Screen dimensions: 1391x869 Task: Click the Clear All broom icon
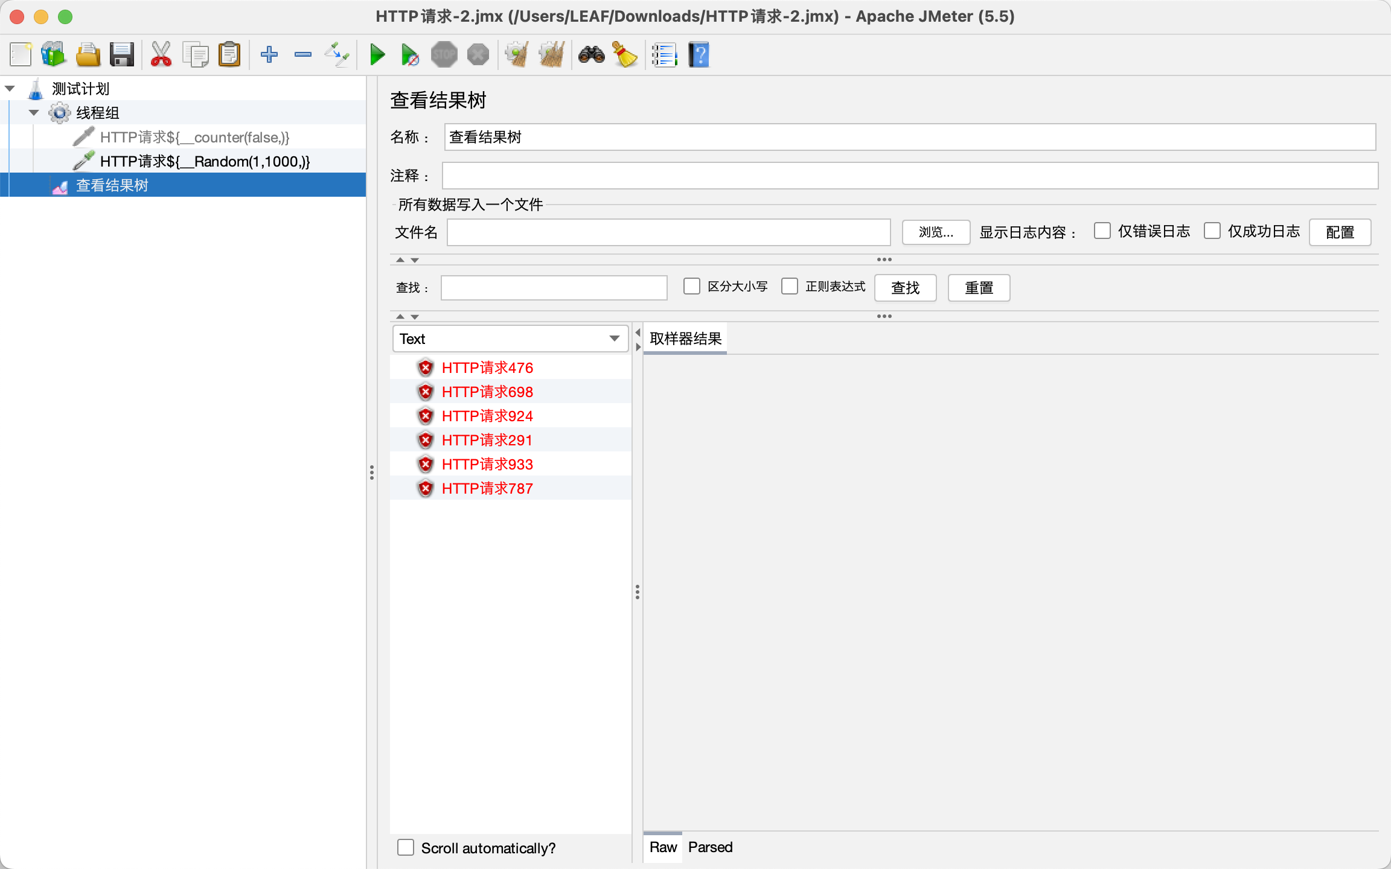pyautogui.click(x=552, y=55)
